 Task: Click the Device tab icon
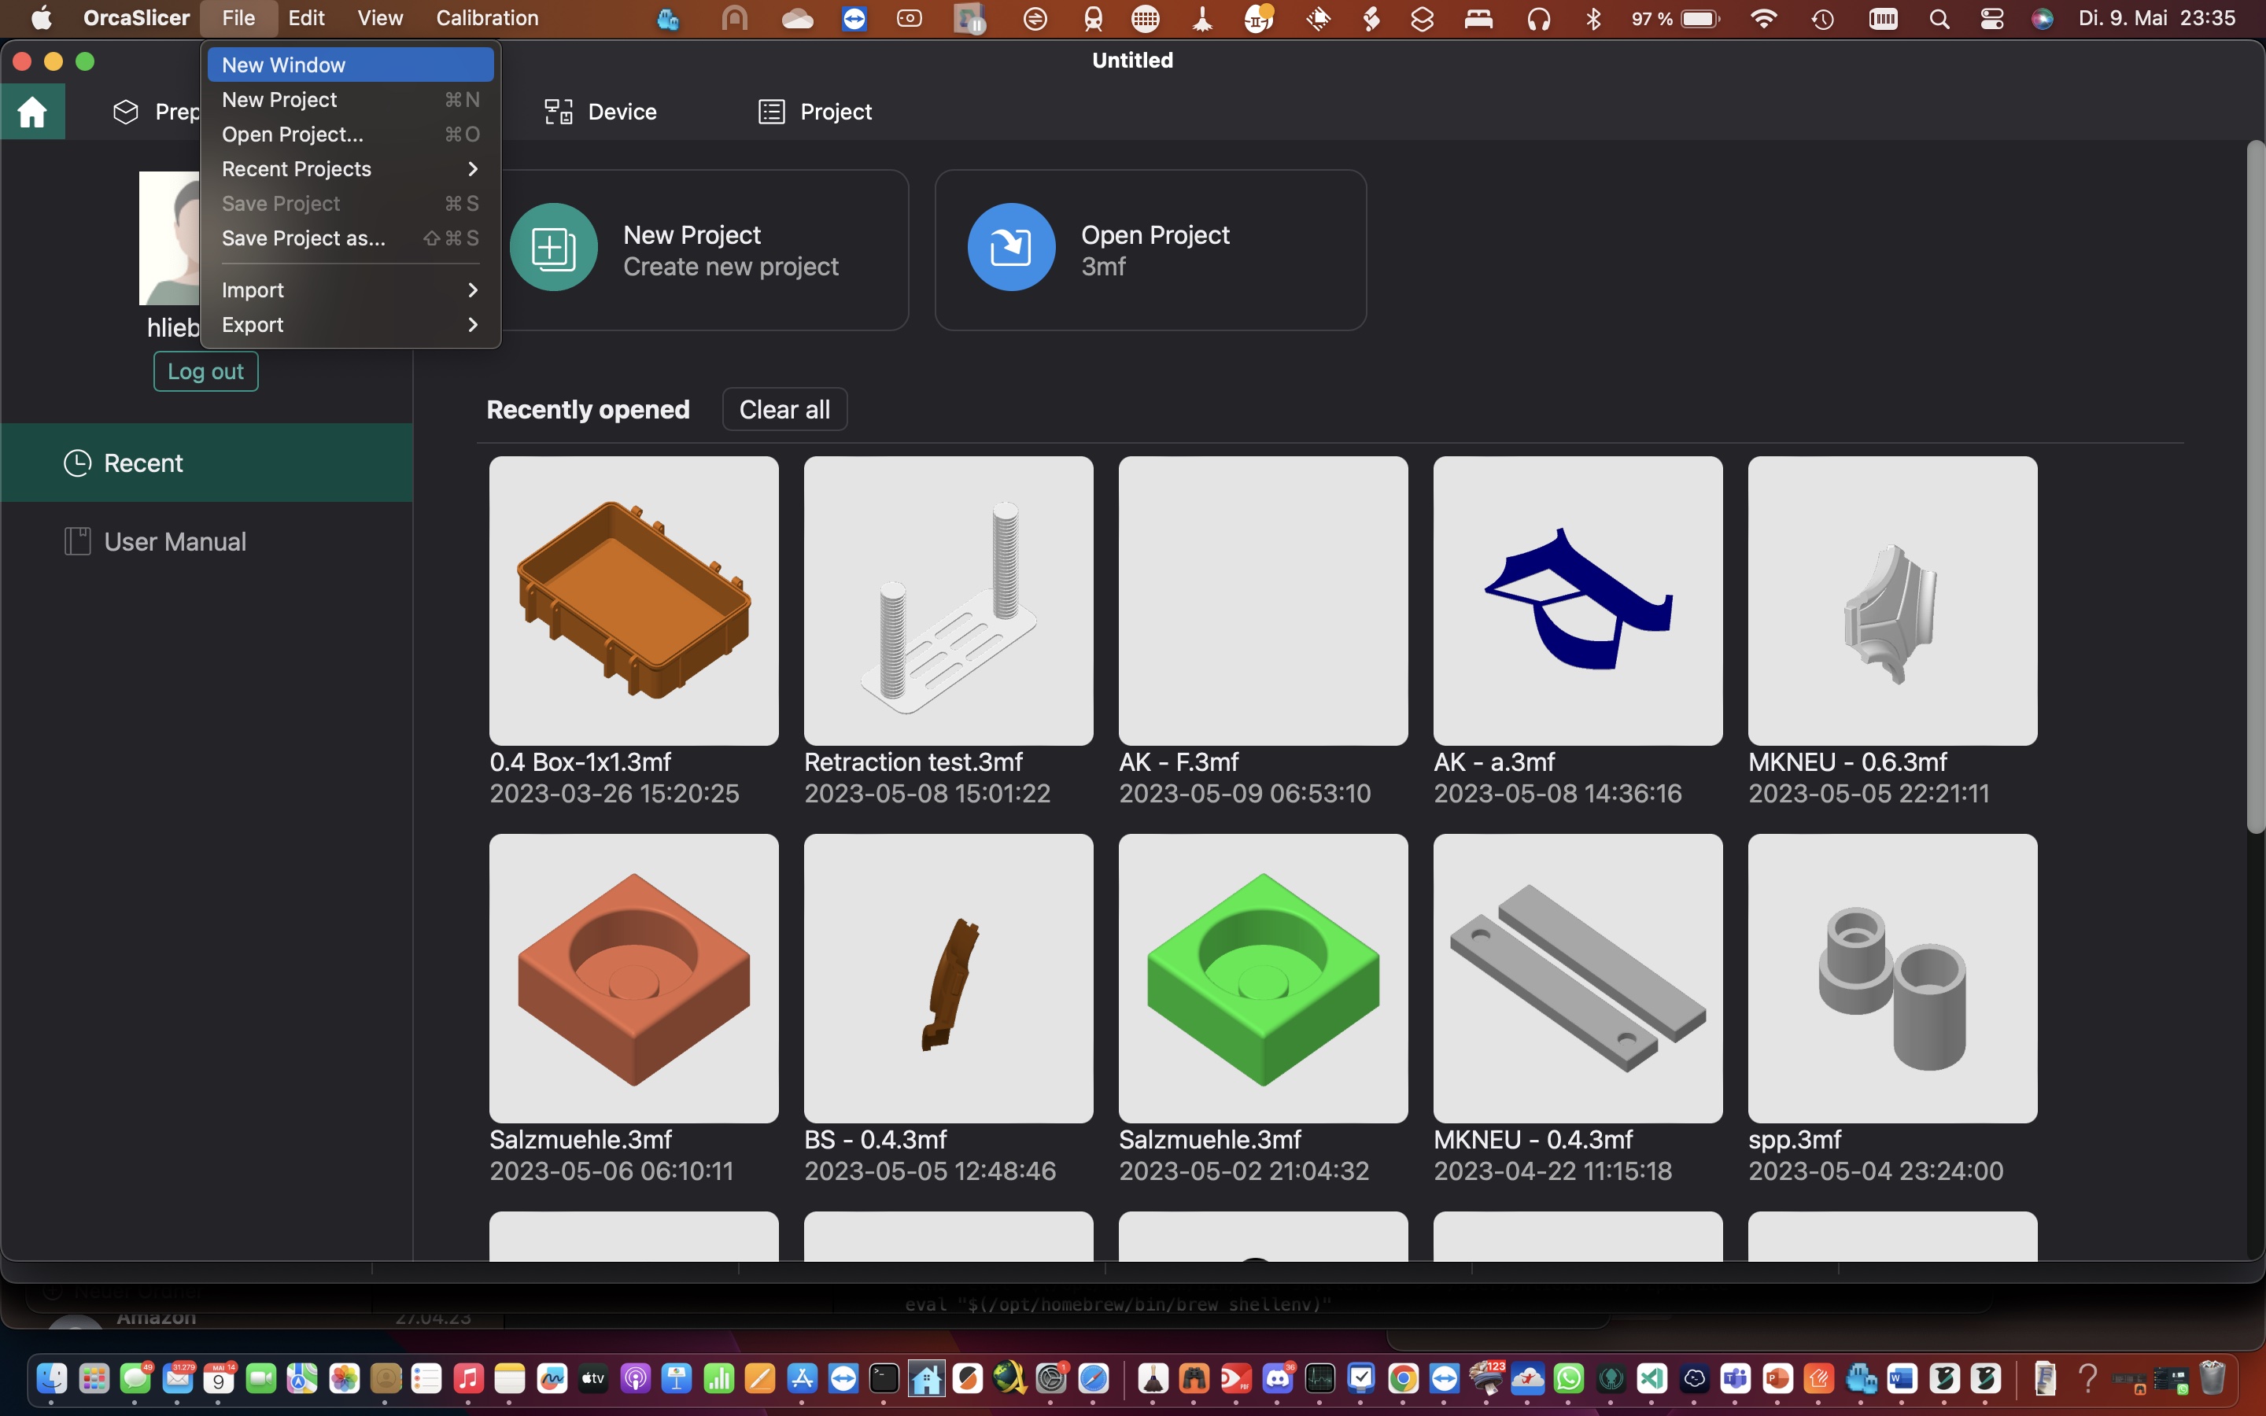559,112
